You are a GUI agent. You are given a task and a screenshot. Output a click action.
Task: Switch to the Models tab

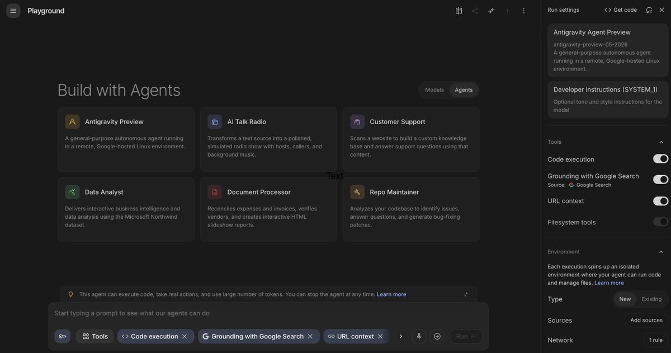click(x=434, y=90)
